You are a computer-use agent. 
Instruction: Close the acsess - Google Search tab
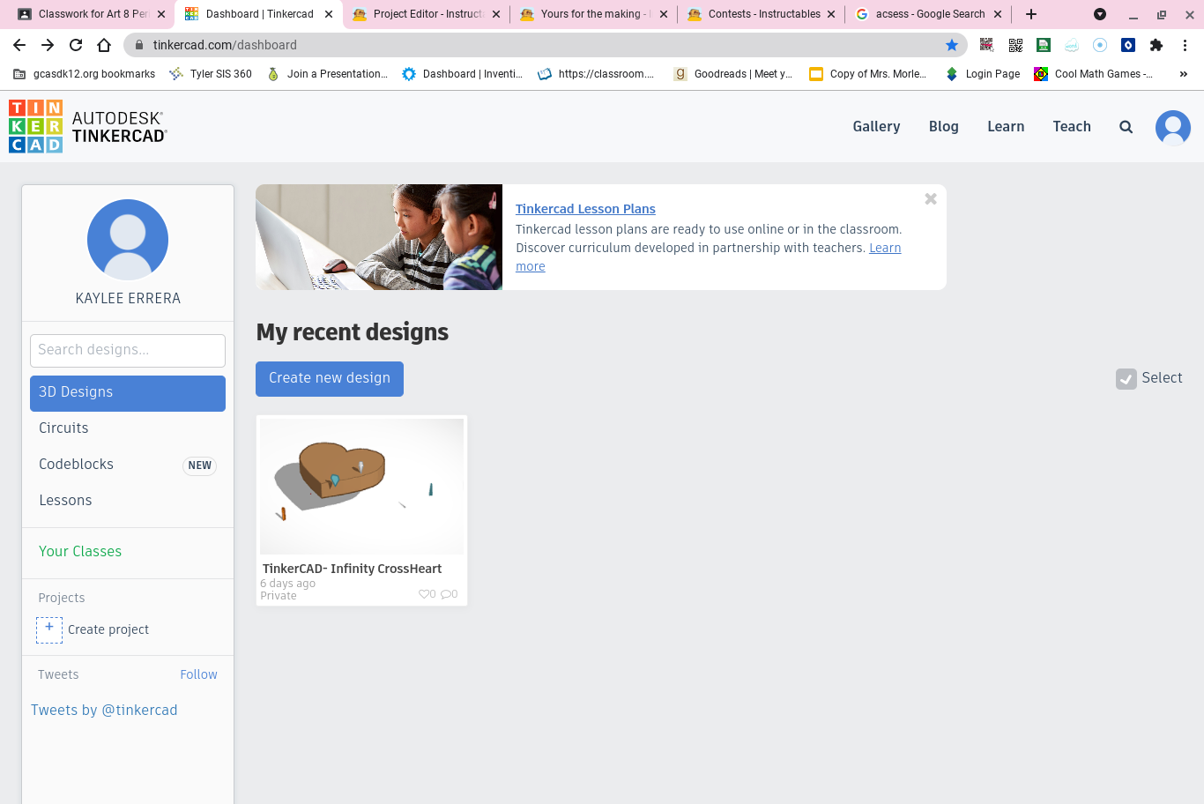[x=998, y=14]
